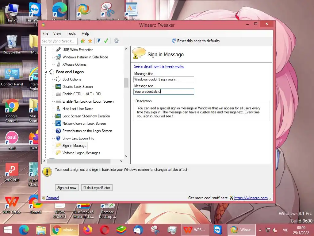Click Hide Last User Name person icon
314x236 pixels.
pyautogui.click(x=58, y=108)
